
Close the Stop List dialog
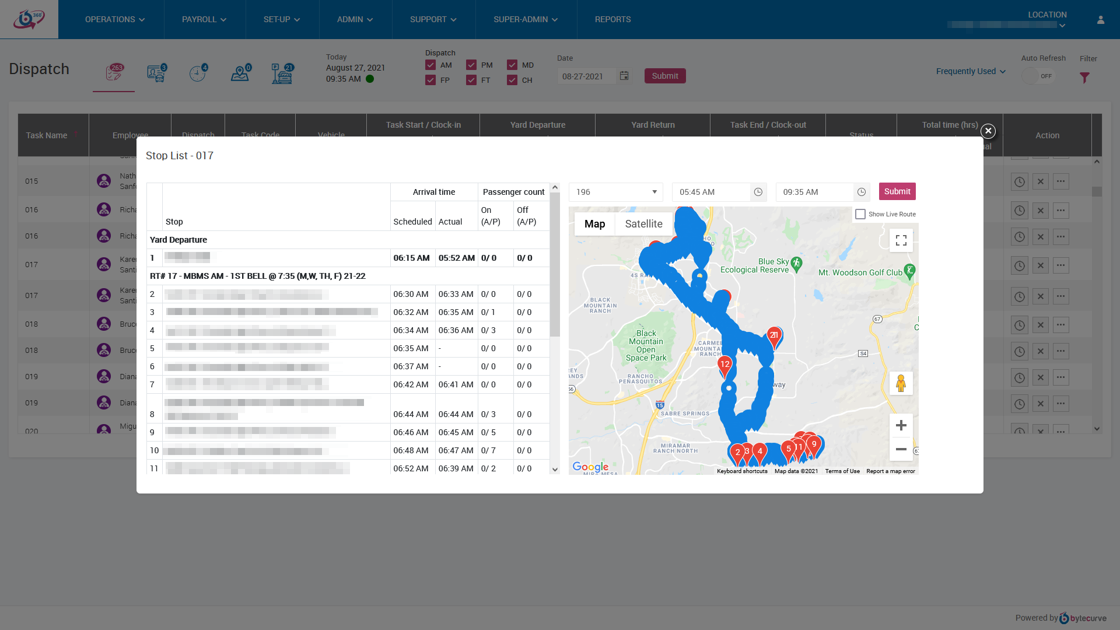pyautogui.click(x=988, y=131)
